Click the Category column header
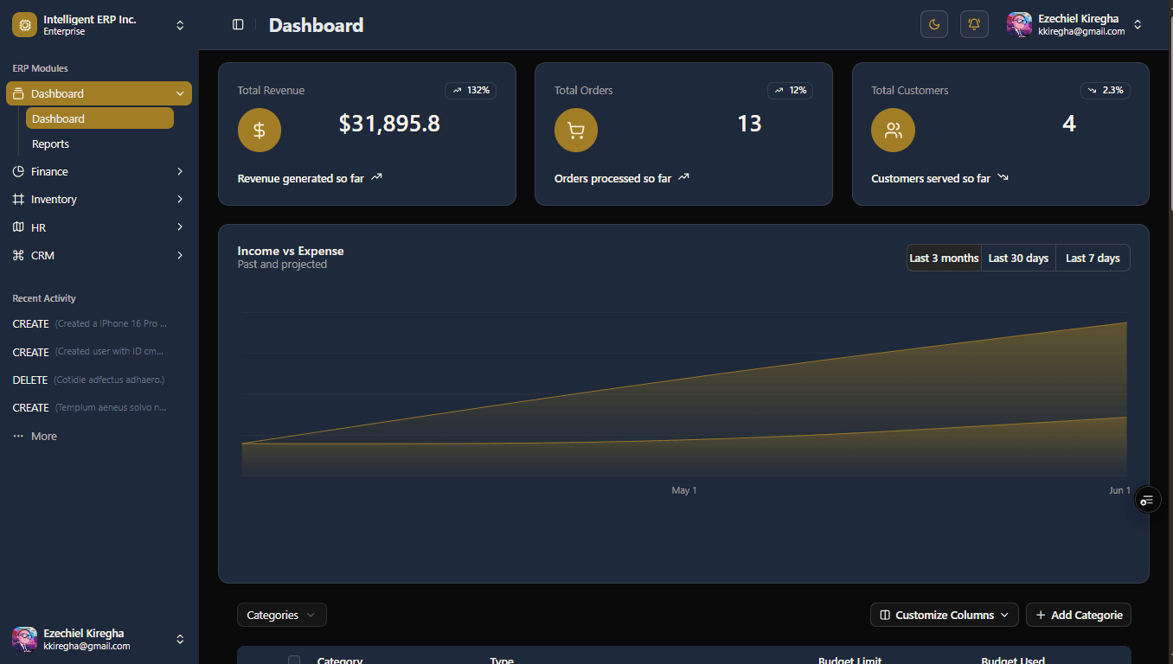 pyautogui.click(x=340, y=661)
